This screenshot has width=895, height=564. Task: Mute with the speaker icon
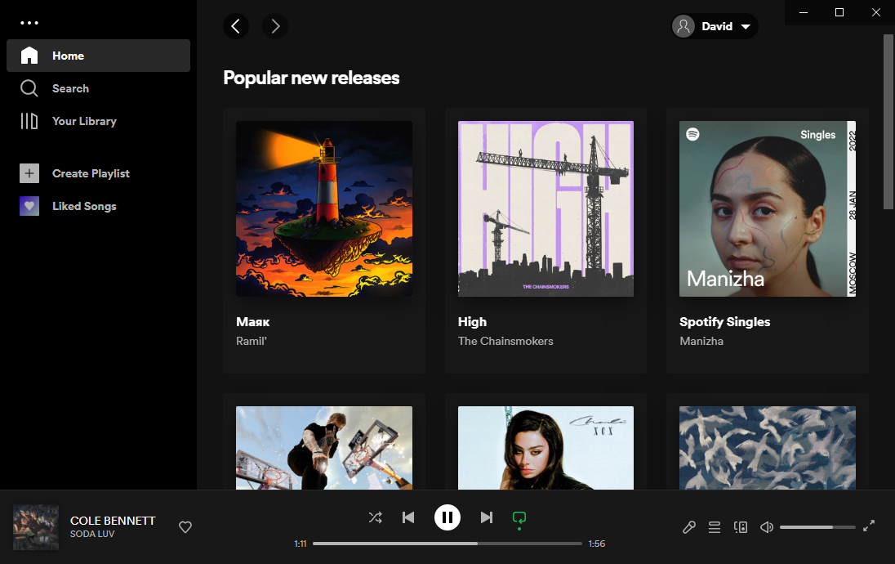767,527
